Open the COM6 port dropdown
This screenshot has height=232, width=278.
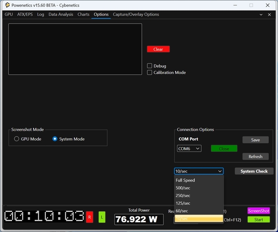click(x=189, y=148)
